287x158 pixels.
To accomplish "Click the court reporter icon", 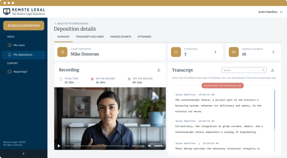I will click(63, 52).
